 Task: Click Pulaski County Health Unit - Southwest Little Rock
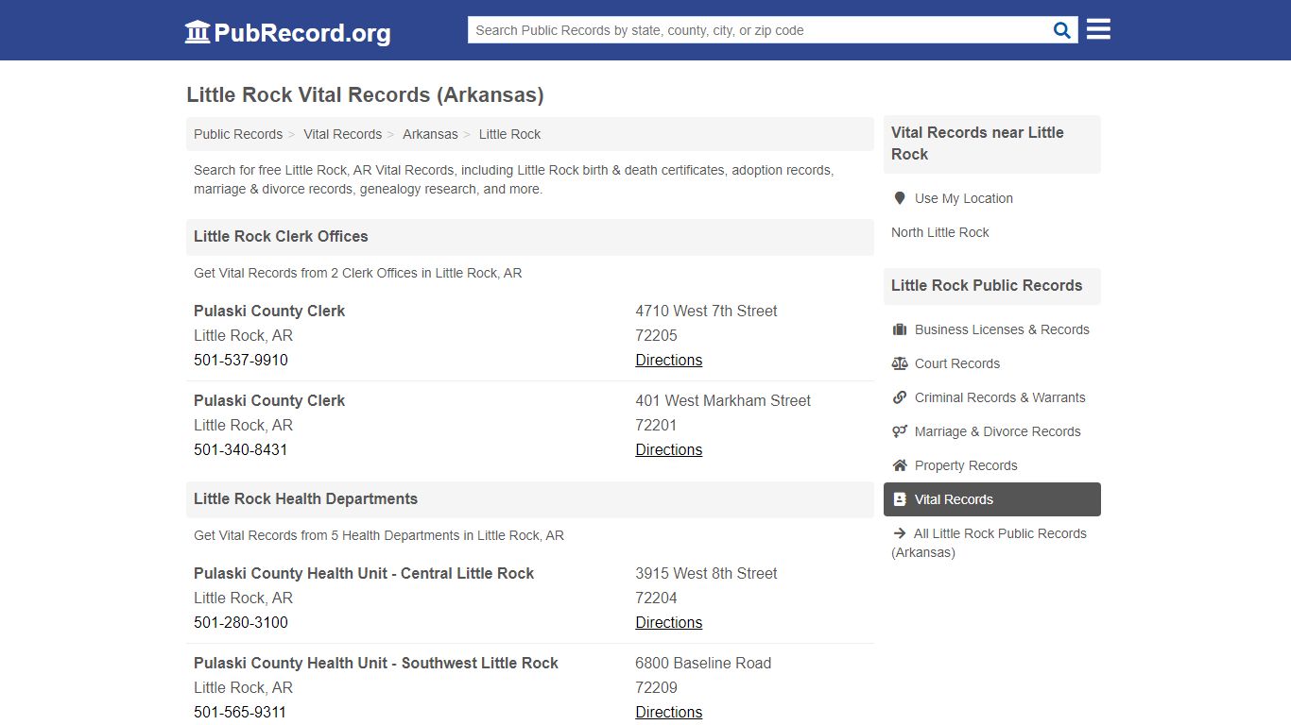pos(376,663)
